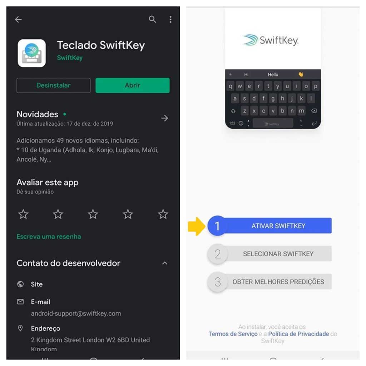Open the Política de Privacidade link
The image size is (366, 366).
point(298,334)
